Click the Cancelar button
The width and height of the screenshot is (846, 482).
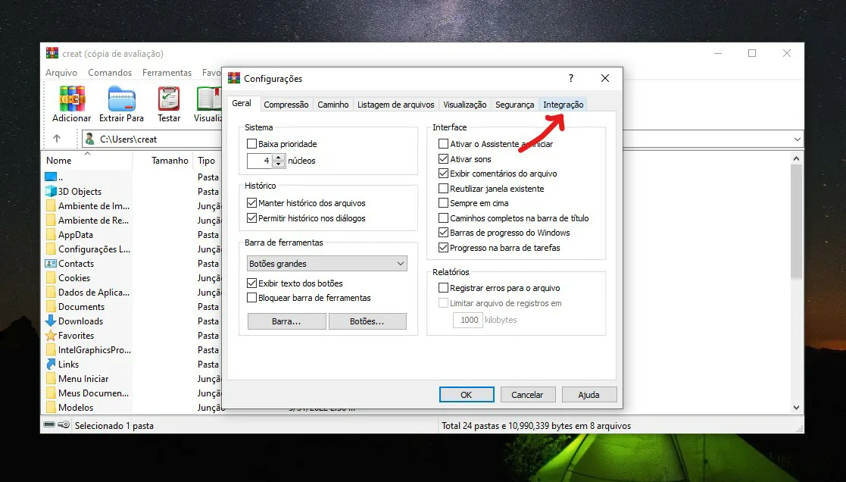(x=527, y=395)
